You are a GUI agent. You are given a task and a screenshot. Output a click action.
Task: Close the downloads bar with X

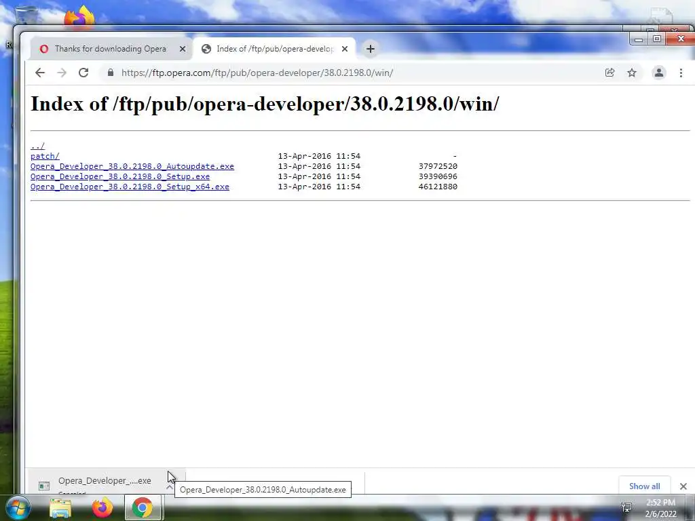point(683,486)
